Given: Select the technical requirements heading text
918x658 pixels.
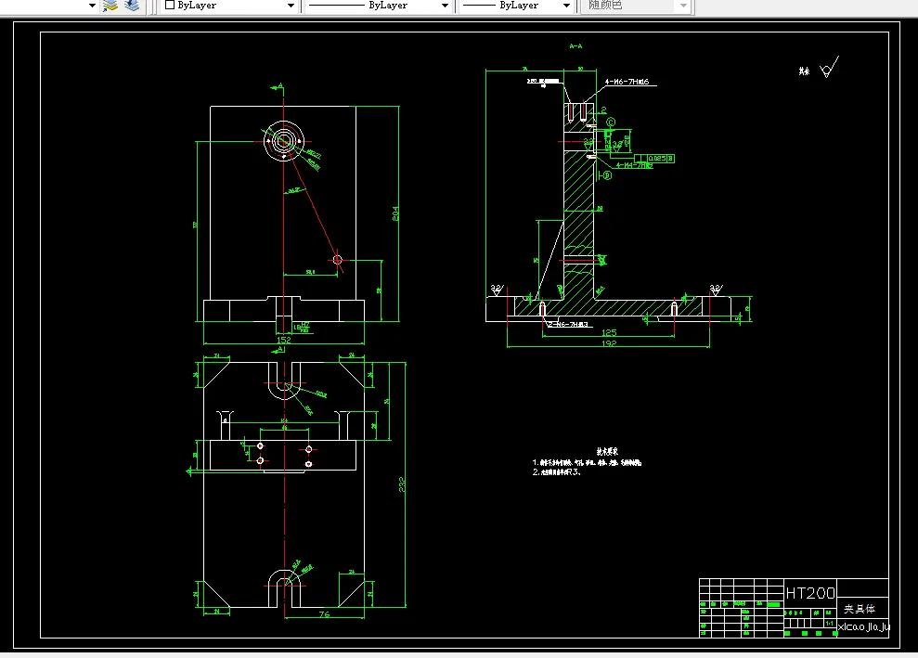Looking at the screenshot, I should coord(607,451).
